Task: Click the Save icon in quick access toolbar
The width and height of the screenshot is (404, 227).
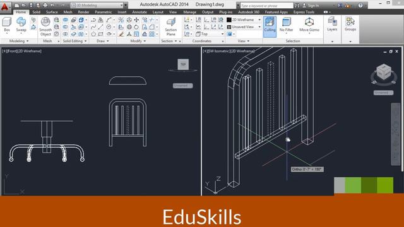Action: pos(31,5)
